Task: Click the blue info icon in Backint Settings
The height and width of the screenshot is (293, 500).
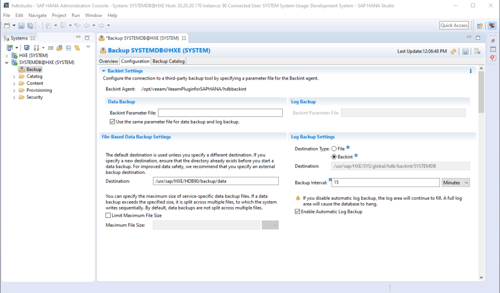Action: (x=471, y=71)
